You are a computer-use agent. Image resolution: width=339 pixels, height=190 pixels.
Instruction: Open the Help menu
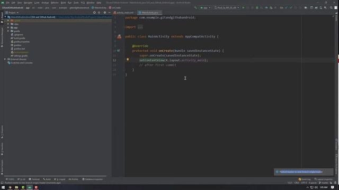point(99,3)
